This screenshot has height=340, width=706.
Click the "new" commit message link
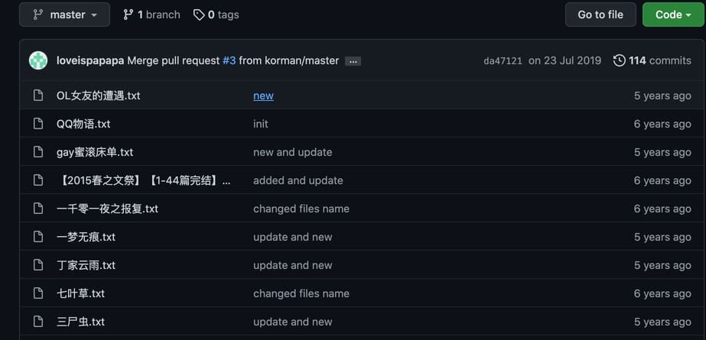(x=263, y=96)
